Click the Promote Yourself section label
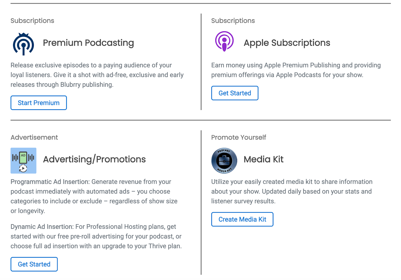 tap(238, 137)
